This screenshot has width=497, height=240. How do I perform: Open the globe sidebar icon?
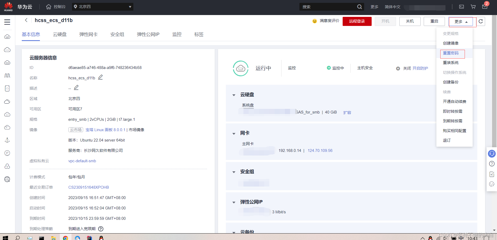pyautogui.click(x=7, y=179)
